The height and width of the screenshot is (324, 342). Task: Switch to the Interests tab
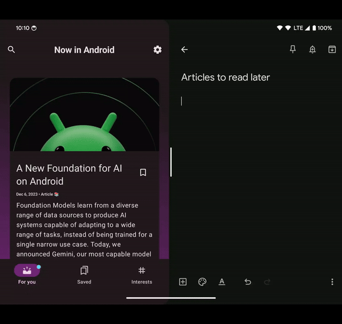pyautogui.click(x=141, y=274)
